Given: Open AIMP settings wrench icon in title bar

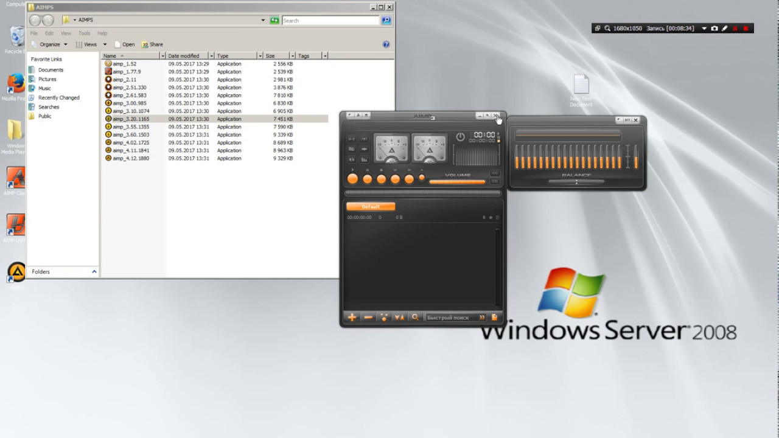Looking at the screenshot, I should [x=358, y=115].
